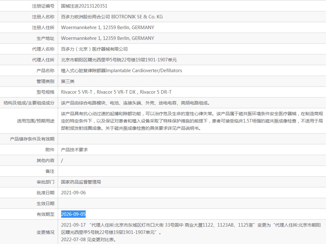Click the label 代理人住所

tap(43, 60)
